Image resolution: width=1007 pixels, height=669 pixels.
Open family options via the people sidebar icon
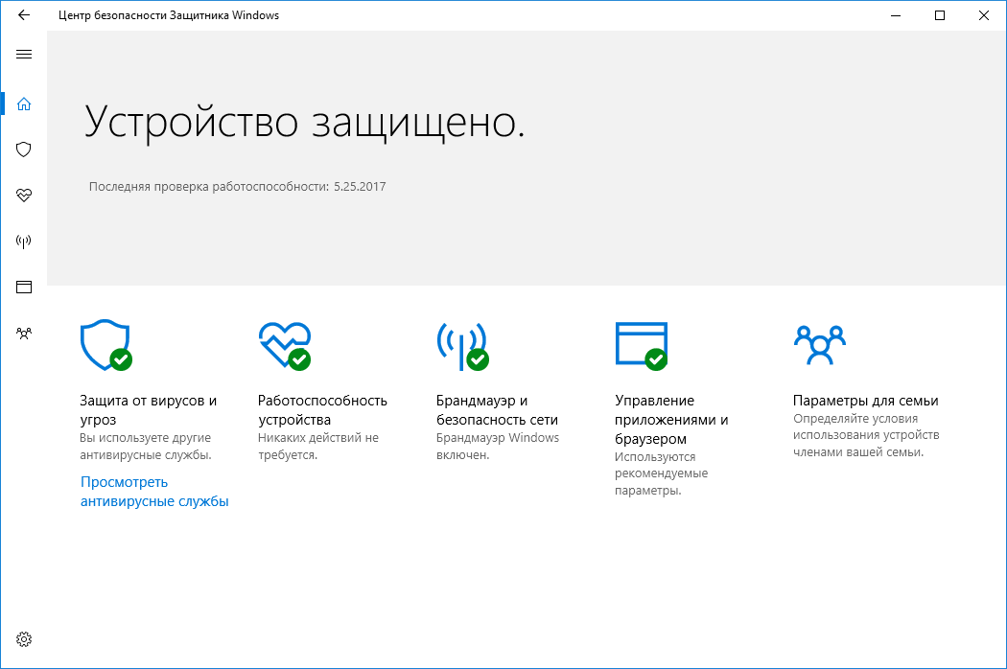pos(23,333)
